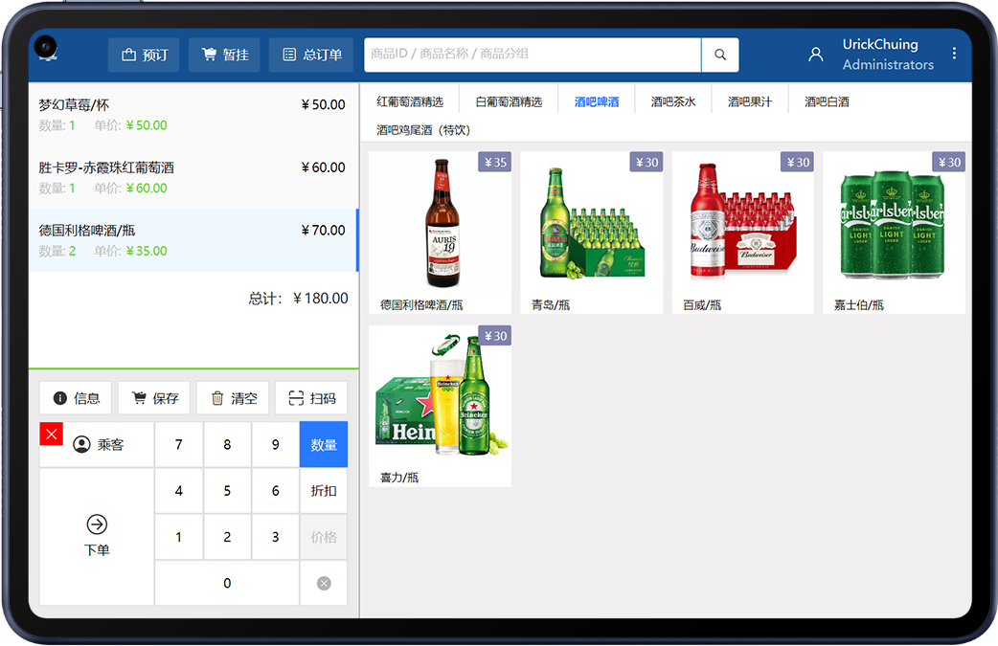Click the 保存 save cart button

[x=154, y=398]
